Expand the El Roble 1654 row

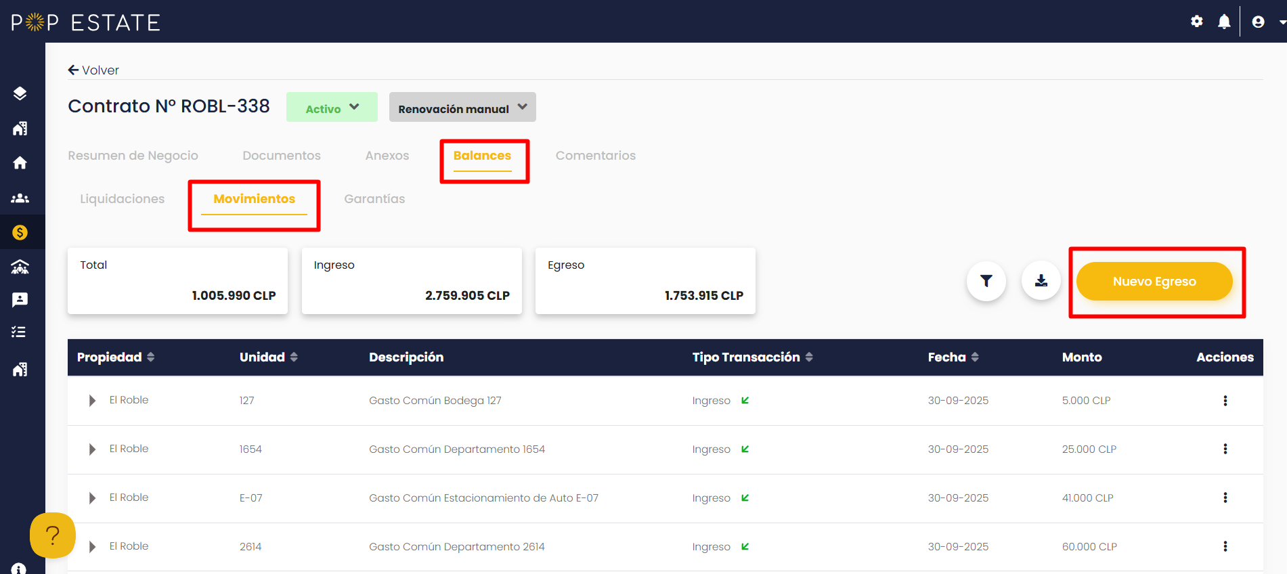tap(92, 449)
